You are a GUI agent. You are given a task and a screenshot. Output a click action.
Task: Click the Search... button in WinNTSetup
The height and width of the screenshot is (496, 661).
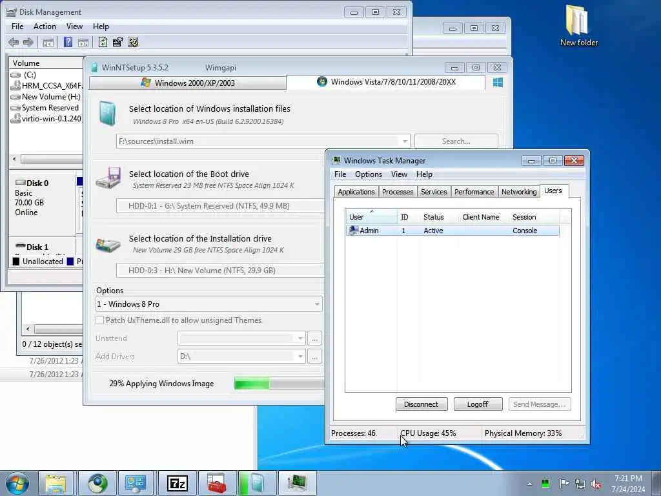point(456,141)
